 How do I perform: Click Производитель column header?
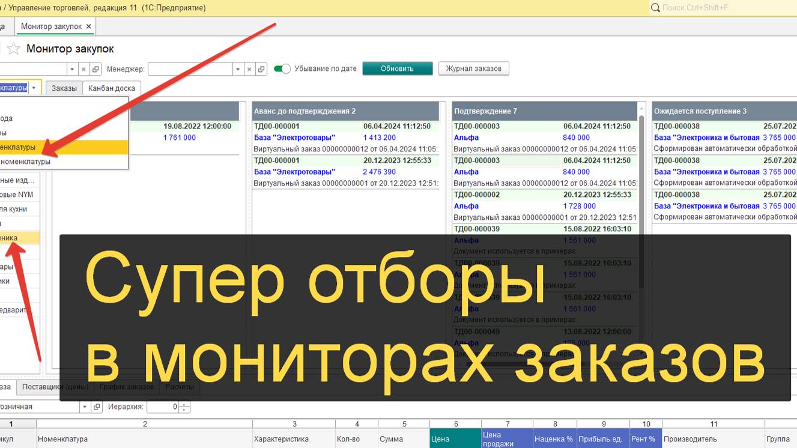coord(713,439)
